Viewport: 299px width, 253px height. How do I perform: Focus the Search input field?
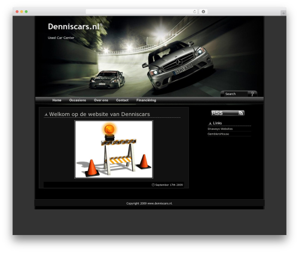click(x=236, y=94)
